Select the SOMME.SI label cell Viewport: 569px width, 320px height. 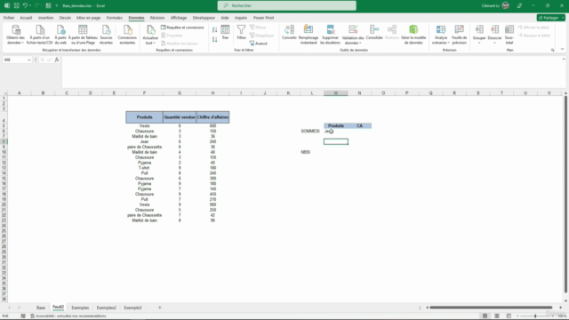pos(310,131)
